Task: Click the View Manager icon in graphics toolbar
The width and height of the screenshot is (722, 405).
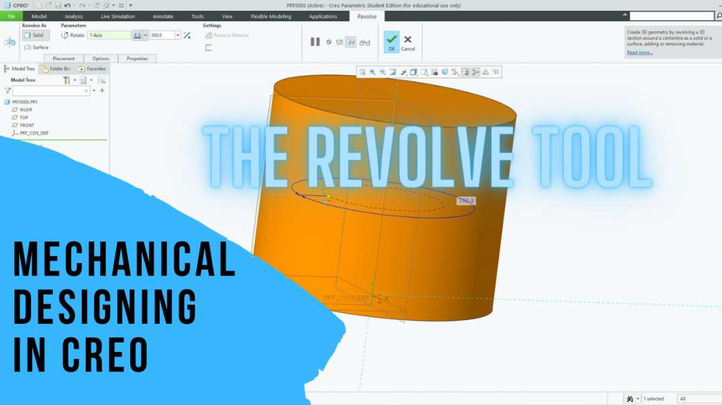Action: click(435, 72)
